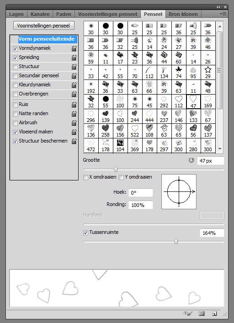Image resolution: width=234 pixels, height=323 pixels.
Task: Enable the Secundair penseel checkbox
Action: tap(15, 76)
